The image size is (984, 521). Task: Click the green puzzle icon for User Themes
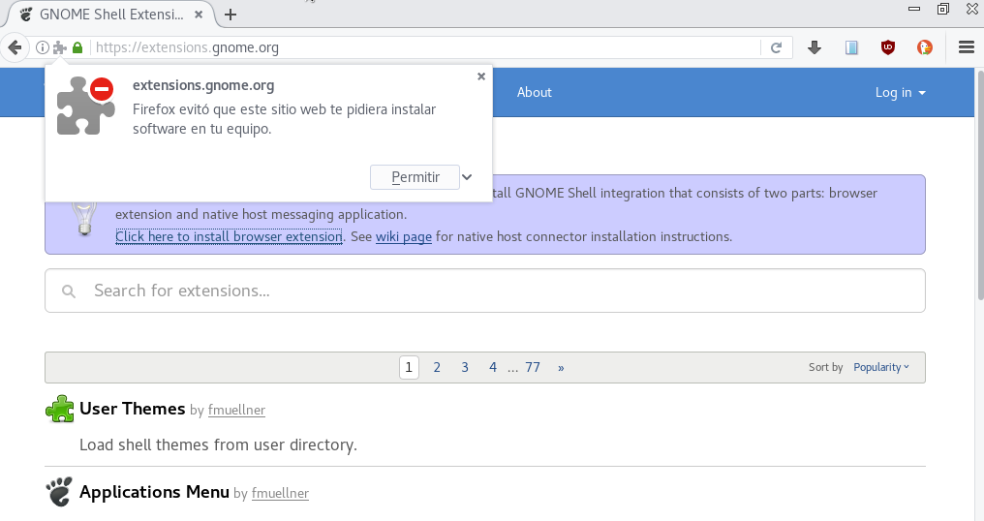[x=60, y=410]
